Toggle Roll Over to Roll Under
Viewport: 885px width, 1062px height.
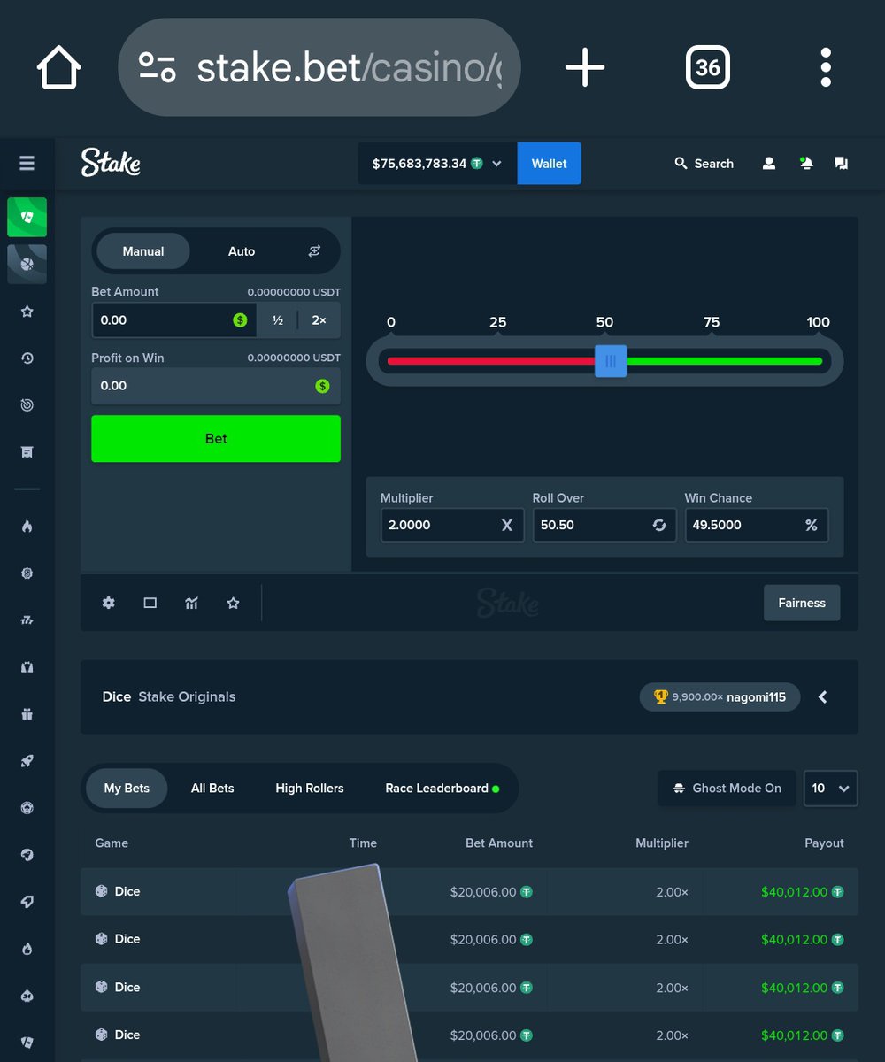coord(659,525)
